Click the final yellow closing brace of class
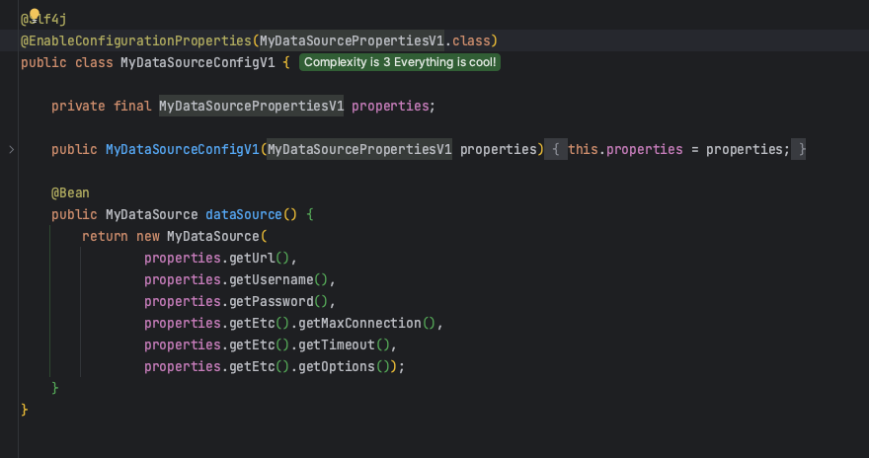Image resolution: width=869 pixels, height=458 pixels. tap(25, 410)
